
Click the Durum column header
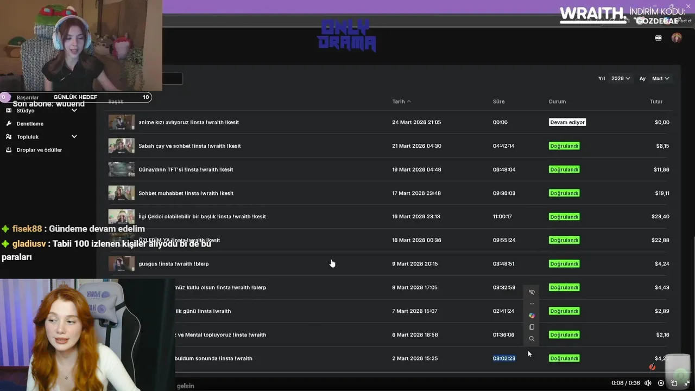557,102
